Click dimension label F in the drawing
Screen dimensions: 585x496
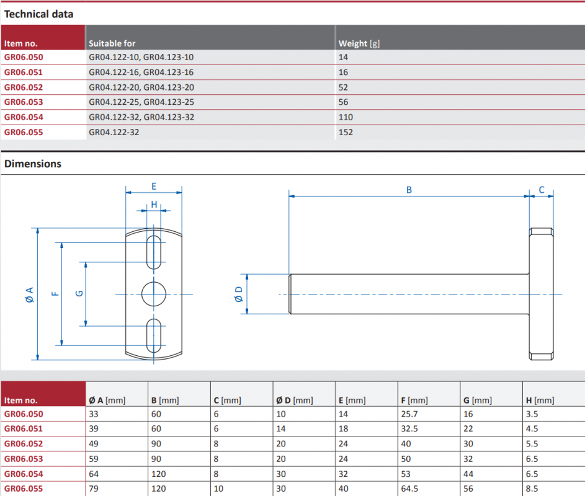(x=55, y=294)
